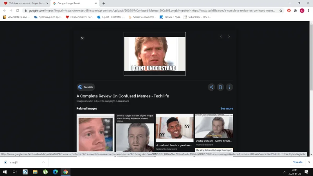Click the Techilife source chip
313x176 pixels.
pyautogui.click(x=86, y=87)
